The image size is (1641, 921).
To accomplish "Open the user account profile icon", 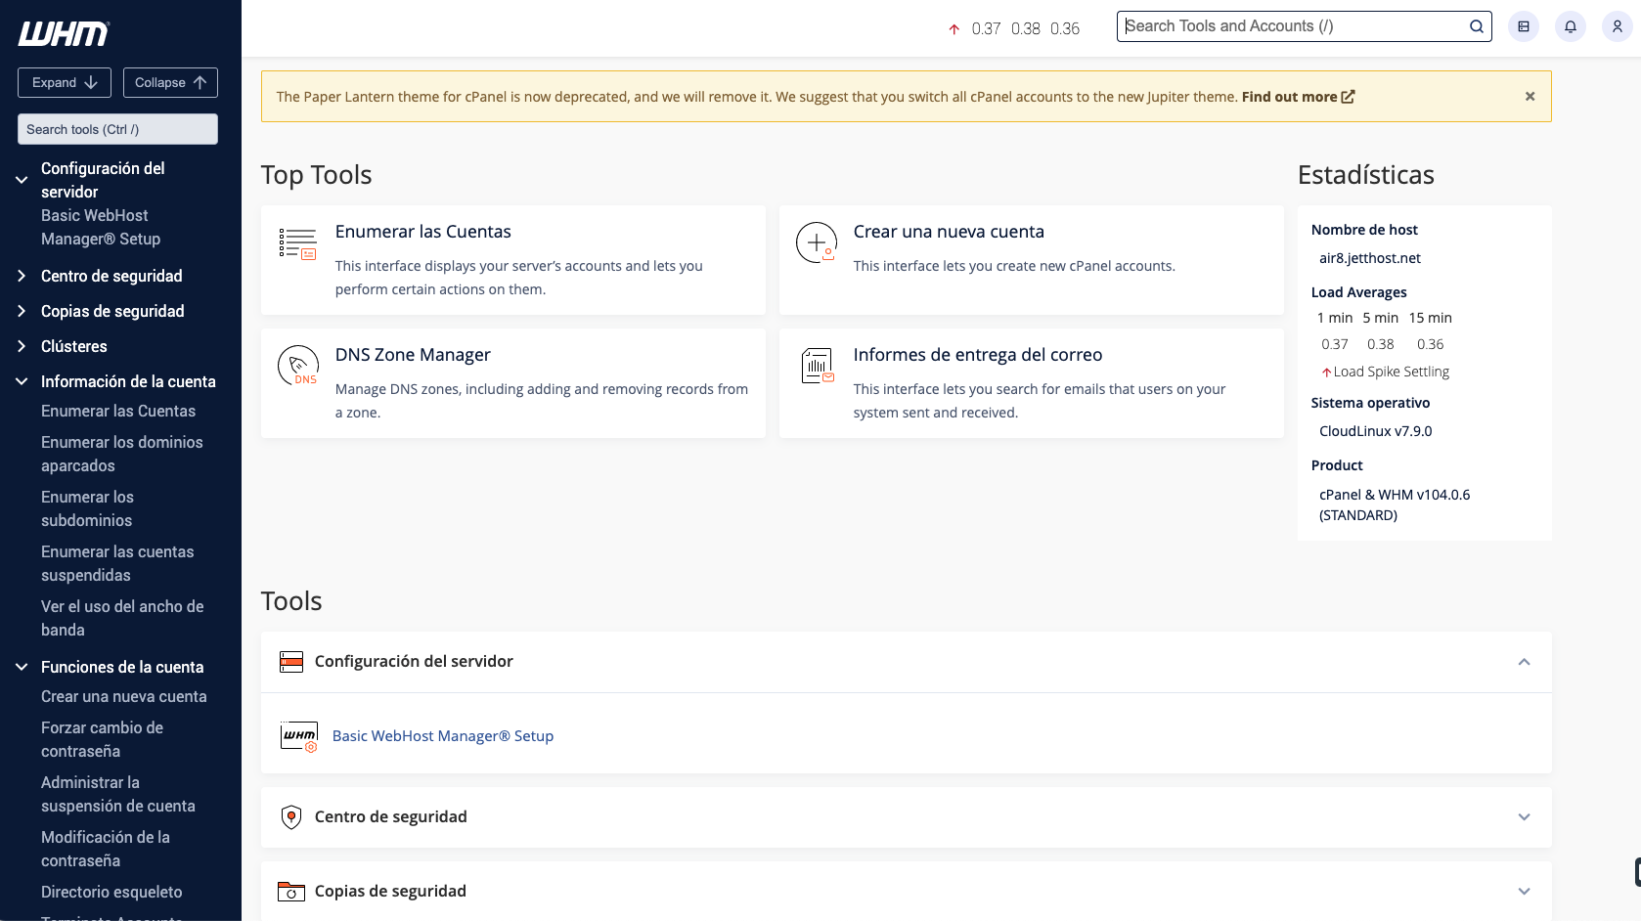I will click(1618, 26).
